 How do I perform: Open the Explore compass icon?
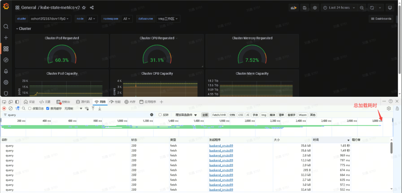point(6,60)
